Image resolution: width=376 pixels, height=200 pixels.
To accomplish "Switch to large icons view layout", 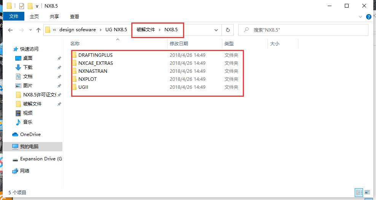I will (367, 192).
